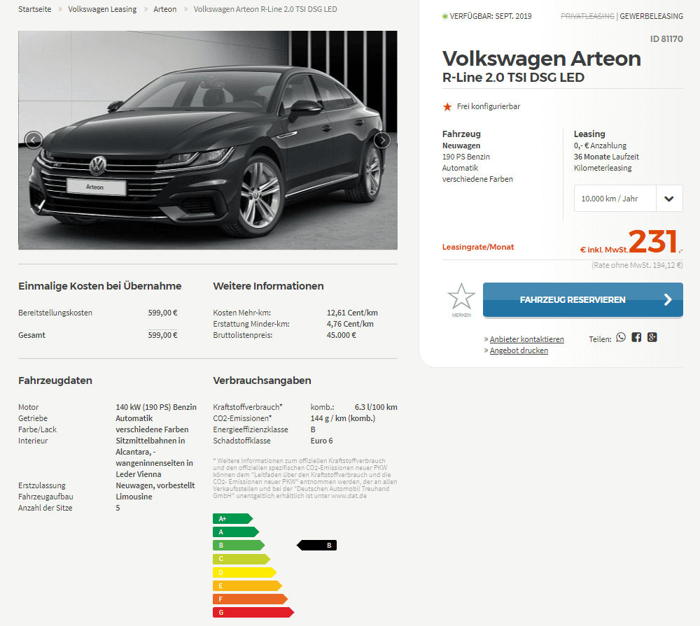Click the 231 monthly leasing rate
700x626 pixels.
[x=654, y=241]
